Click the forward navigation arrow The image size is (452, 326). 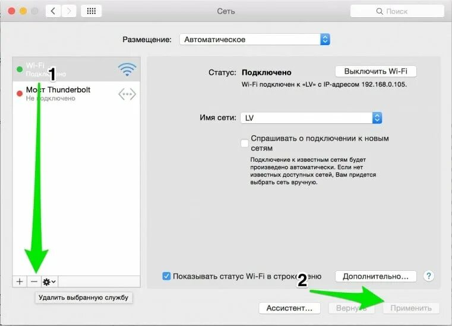click(x=69, y=11)
